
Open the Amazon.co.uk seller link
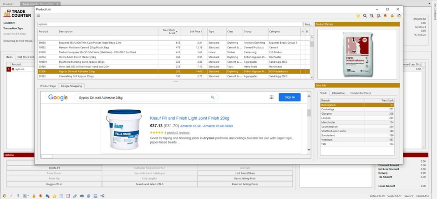click(x=207, y=126)
